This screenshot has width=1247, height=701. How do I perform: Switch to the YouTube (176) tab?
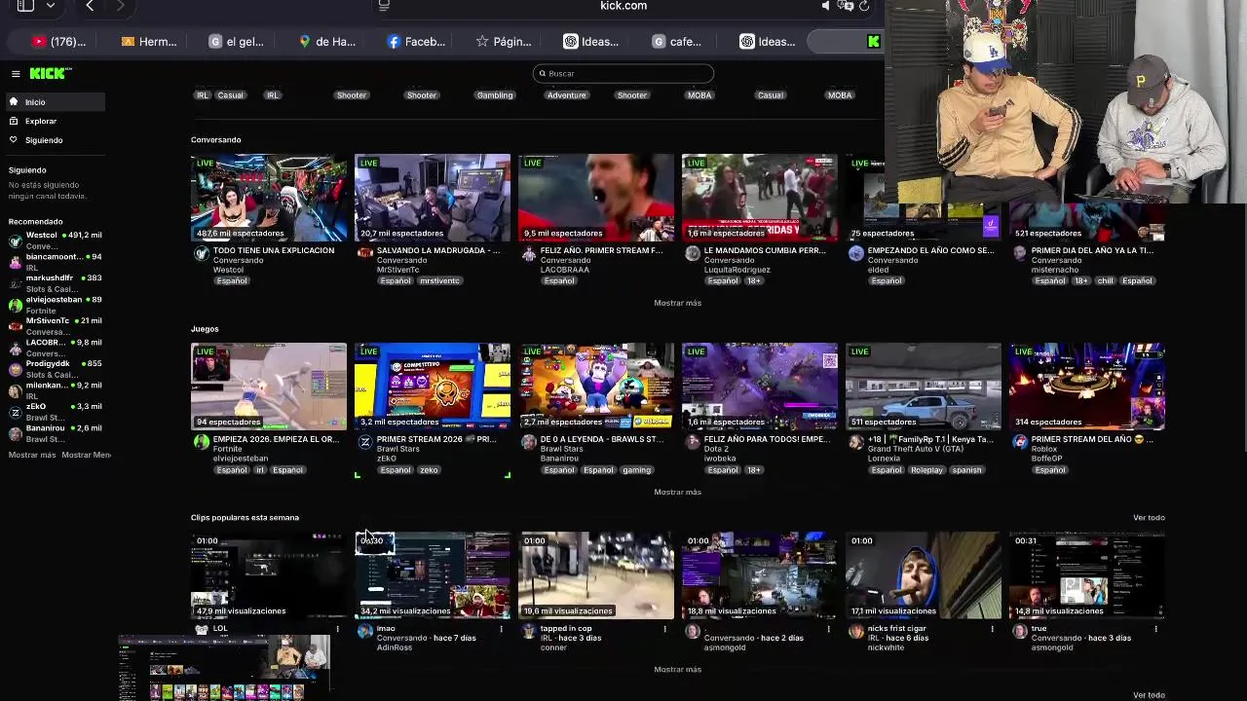tap(58, 41)
